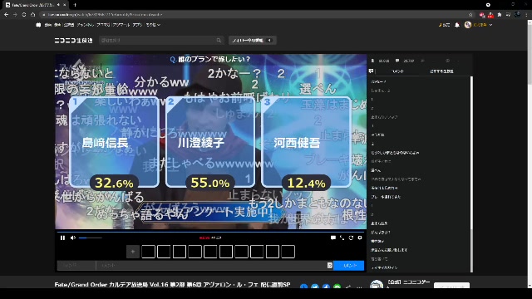
Task: Vote for option 2 川澄綾子
Action: click(x=210, y=142)
